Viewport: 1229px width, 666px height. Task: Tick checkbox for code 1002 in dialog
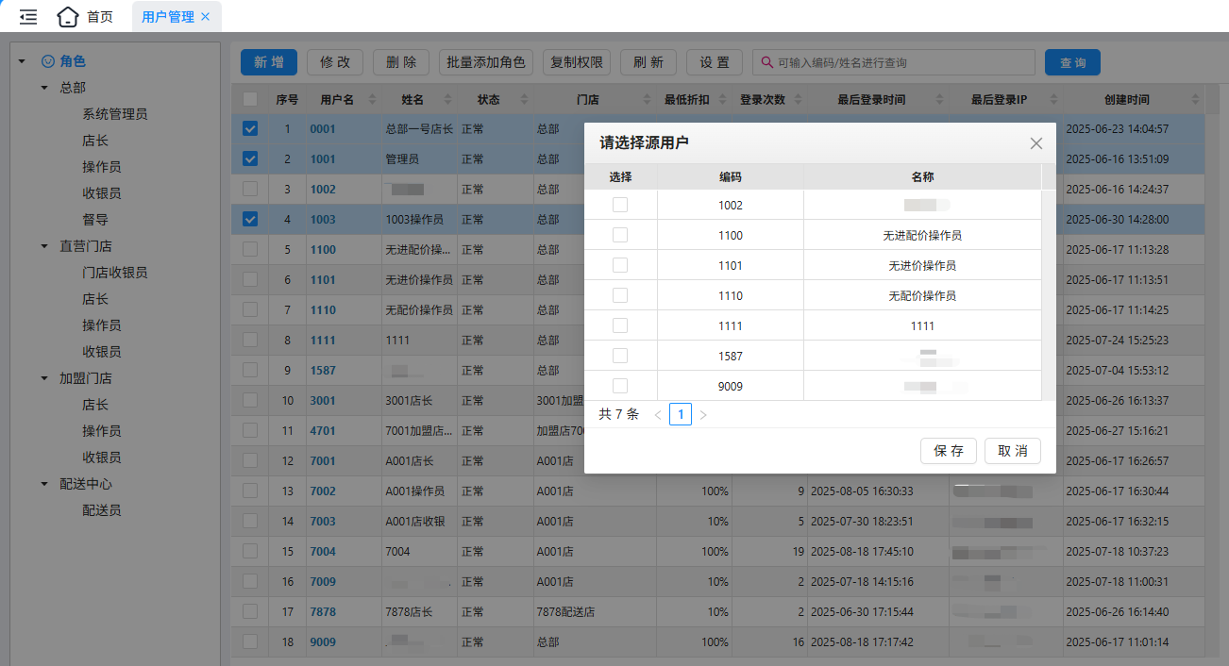pyautogui.click(x=620, y=205)
